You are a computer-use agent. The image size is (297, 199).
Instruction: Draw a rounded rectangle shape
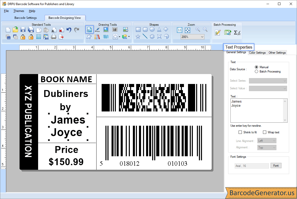pos(145,30)
